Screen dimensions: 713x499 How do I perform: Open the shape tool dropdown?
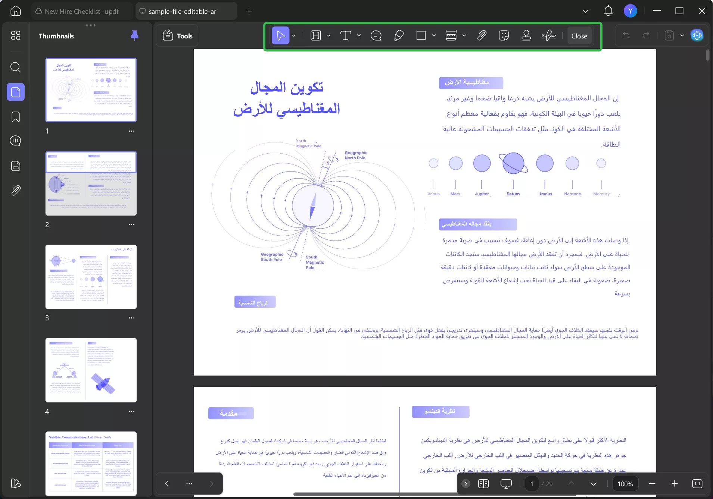[433, 35]
